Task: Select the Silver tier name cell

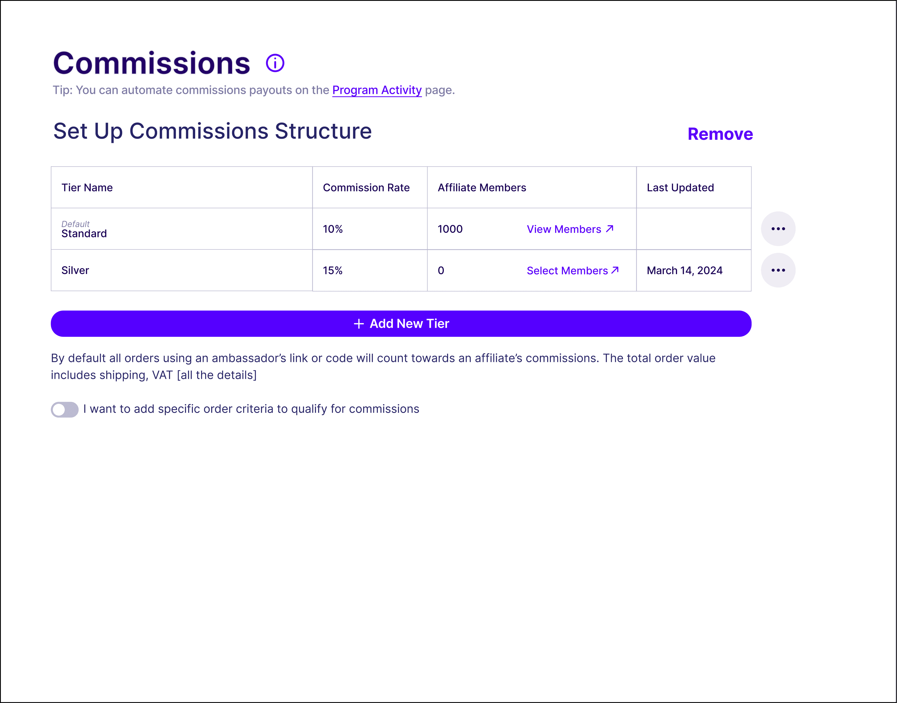Action: pos(75,270)
